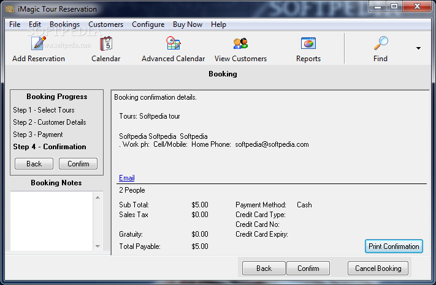This screenshot has width=436, height=285.
Task: Click the Email link
Action: (x=127, y=178)
